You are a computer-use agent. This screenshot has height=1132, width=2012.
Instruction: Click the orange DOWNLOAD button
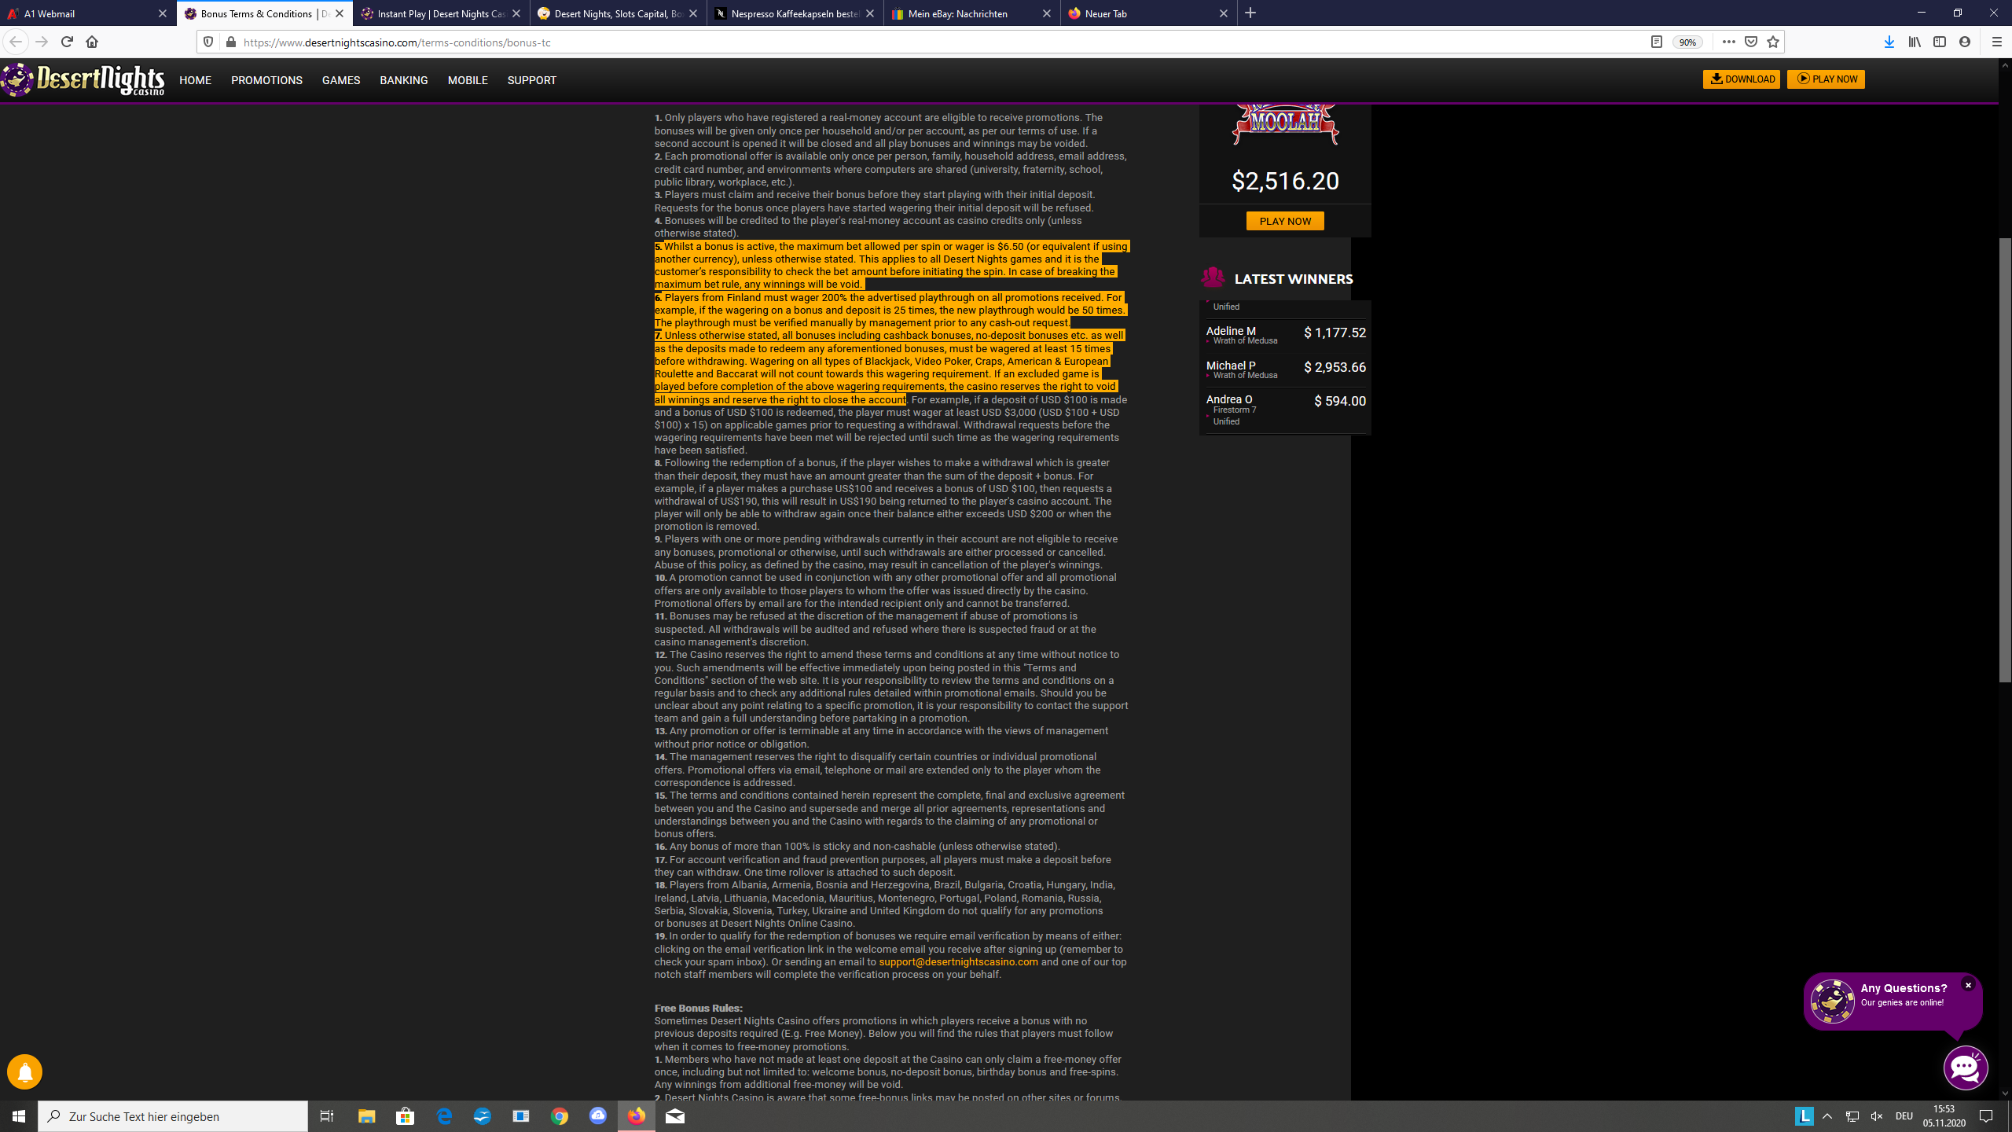[1741, 79]
